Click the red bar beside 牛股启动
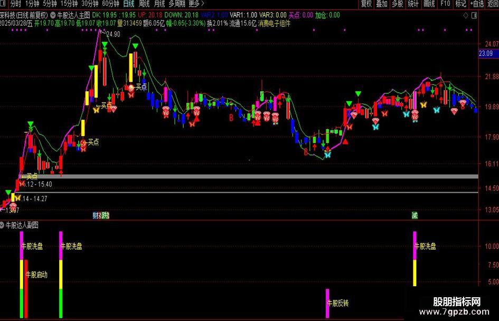Viewport: 499px width, 321px height. pyautogui.click(x=26, y=288)
